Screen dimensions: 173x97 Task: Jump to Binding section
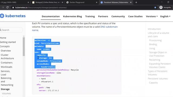pyautogui.click(x=153, y=44)
